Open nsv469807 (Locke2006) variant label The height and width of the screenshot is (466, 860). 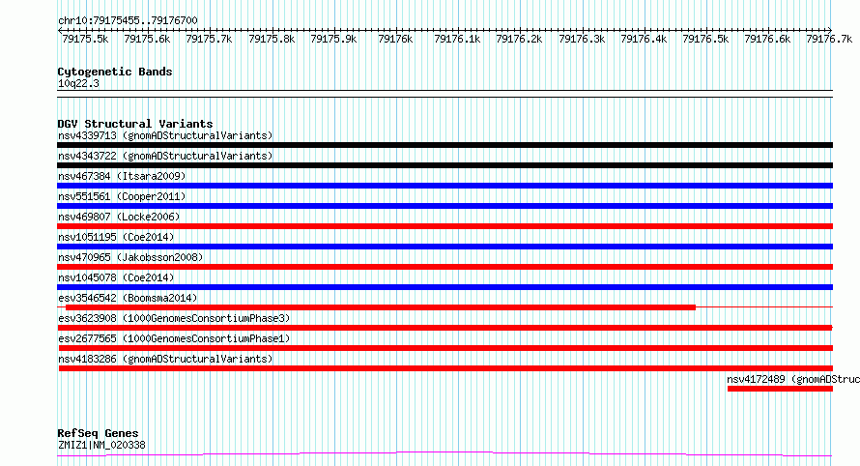[x=119, y=217]
